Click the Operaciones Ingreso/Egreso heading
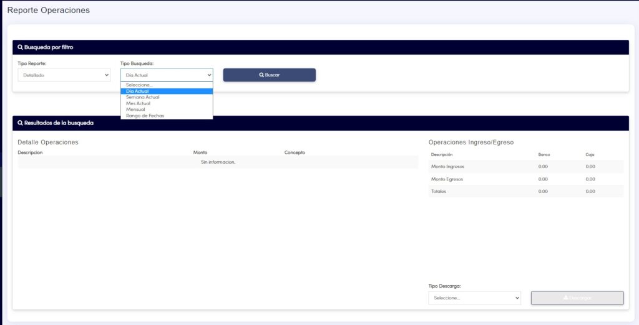Screen dimensions: 639x325 click(471, 143)
